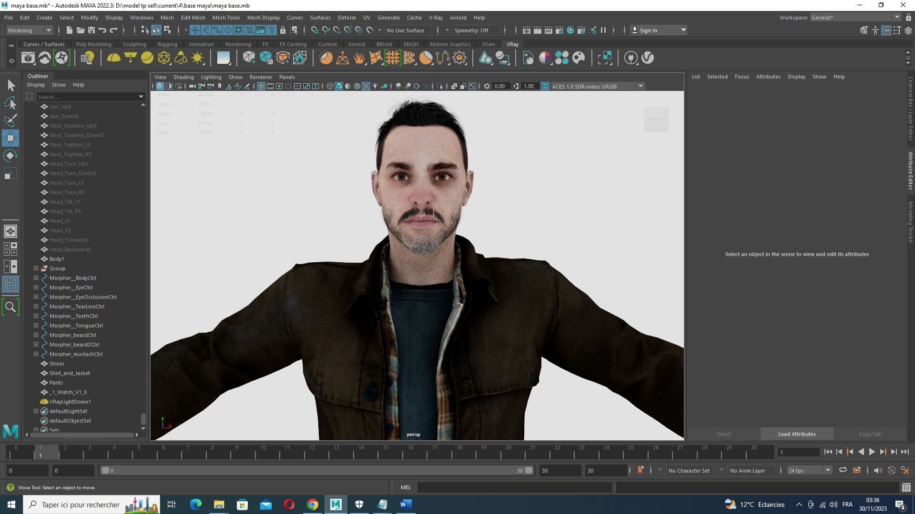Click the time range slider bar
Image resolution: width=915 pixels, height=514 pixels.
(x=316, y=471)
